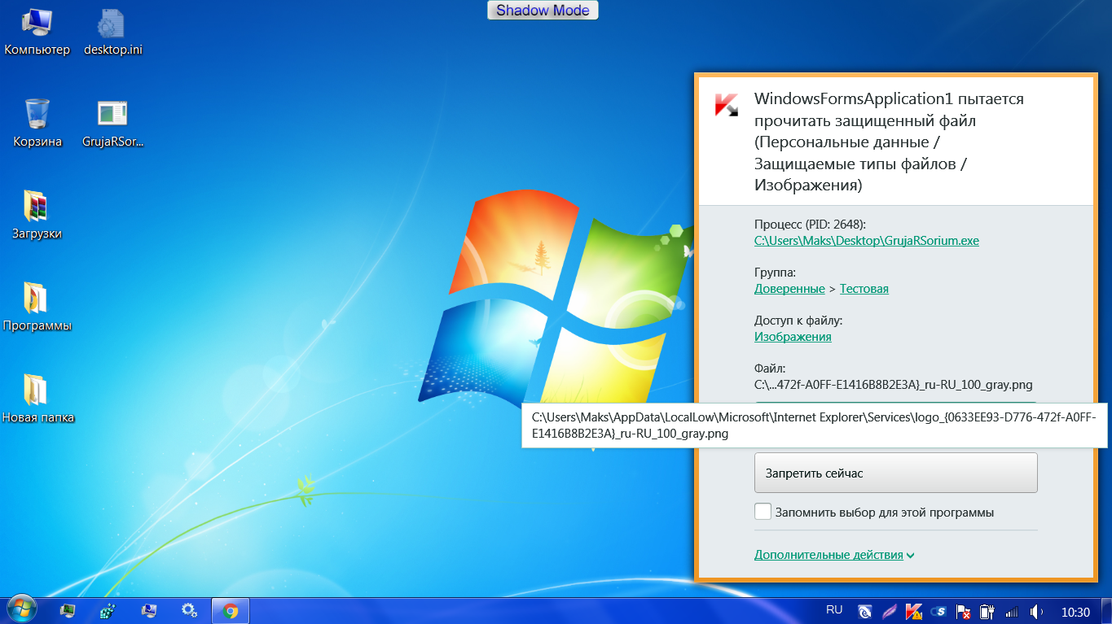1112x624 pixels.
Task: Launch the Registry Editor taskbar icon
Action: 108,610
